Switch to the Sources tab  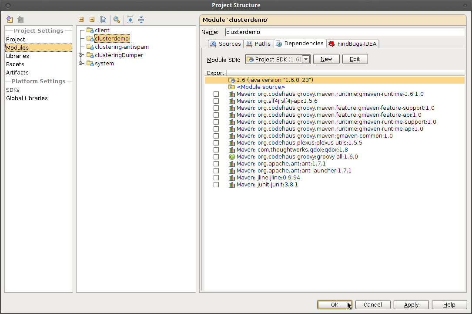tap(225, 44)
